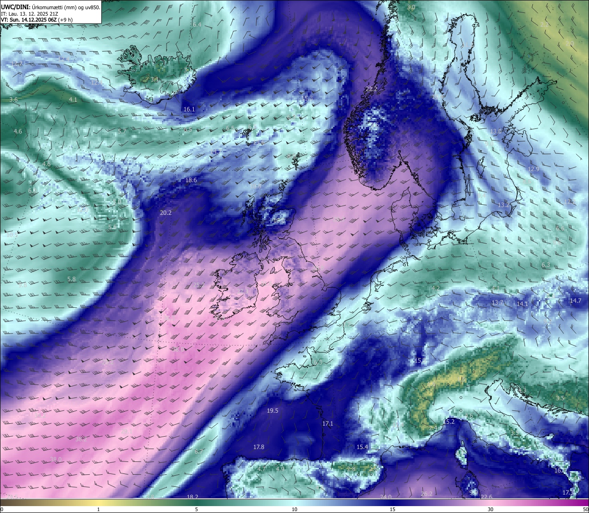Click the 18.6 value on the map

pyautogui.click(x=191, y=180)
